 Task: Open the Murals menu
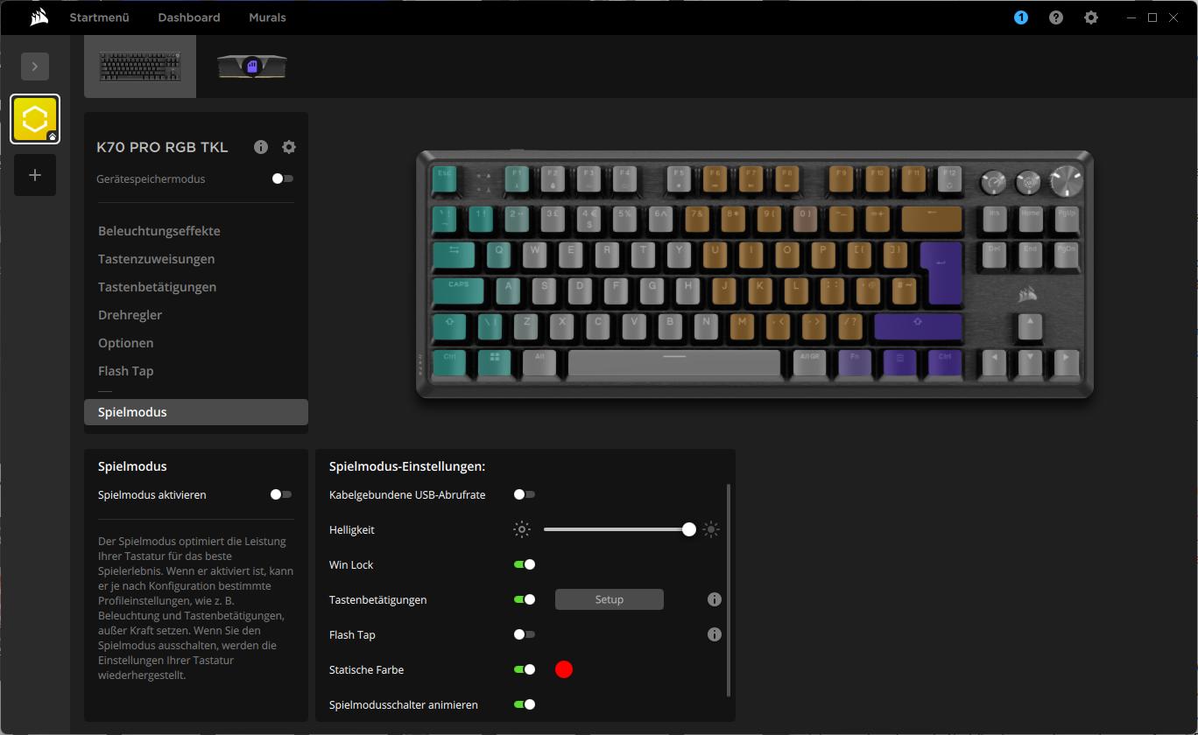tap(267, 17)
